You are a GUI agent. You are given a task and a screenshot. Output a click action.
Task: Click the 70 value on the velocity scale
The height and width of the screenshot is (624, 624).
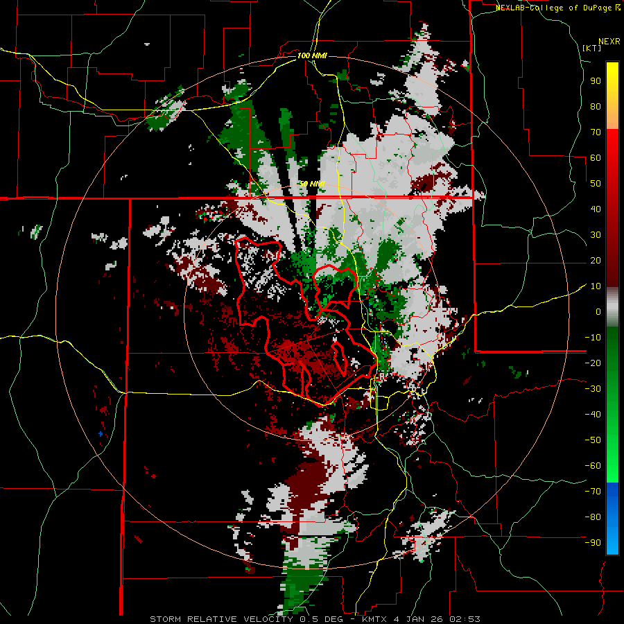click(x=596, y=132)
